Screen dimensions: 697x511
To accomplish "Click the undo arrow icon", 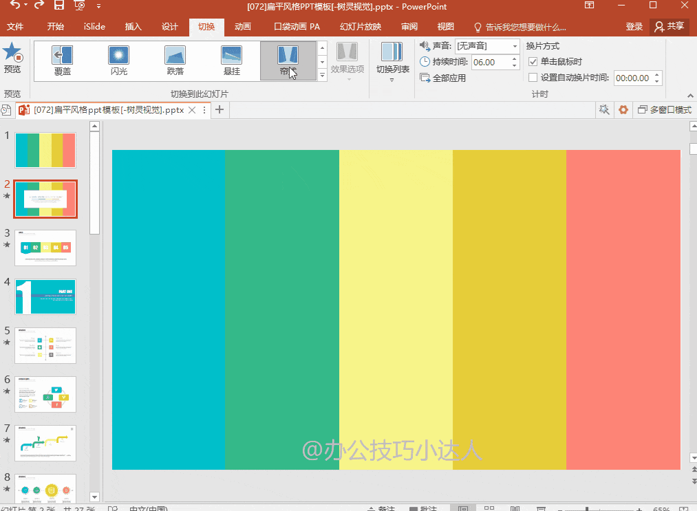I will pos(16,6).
